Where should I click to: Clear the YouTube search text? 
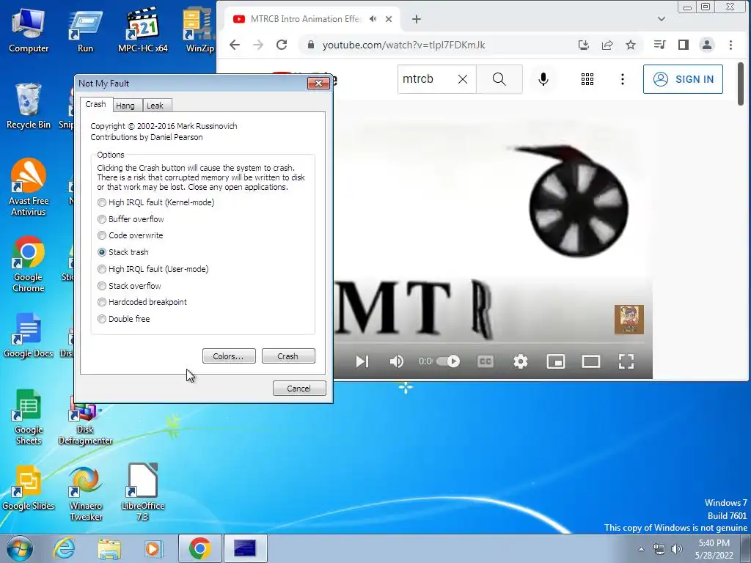pos(463,79)
